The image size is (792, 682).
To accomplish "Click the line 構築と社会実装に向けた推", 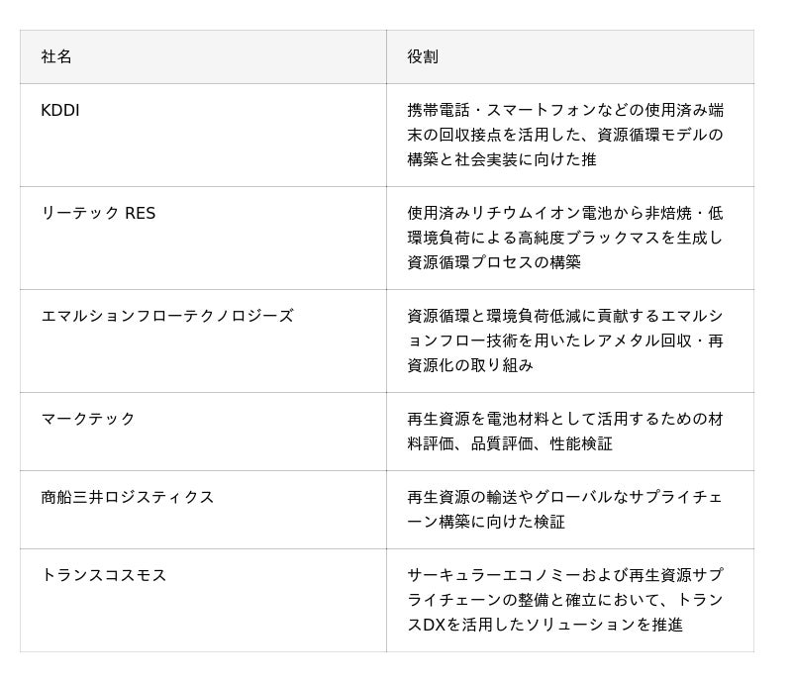I will (x=502, y=159).
